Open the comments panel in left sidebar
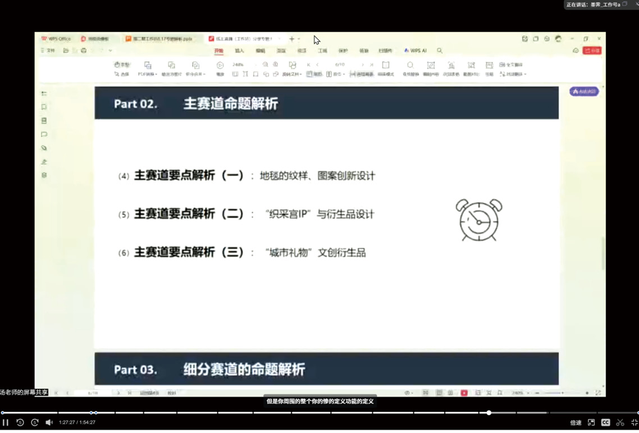Image resolution: width=639 pixels, height=433 pixels. 44,134
